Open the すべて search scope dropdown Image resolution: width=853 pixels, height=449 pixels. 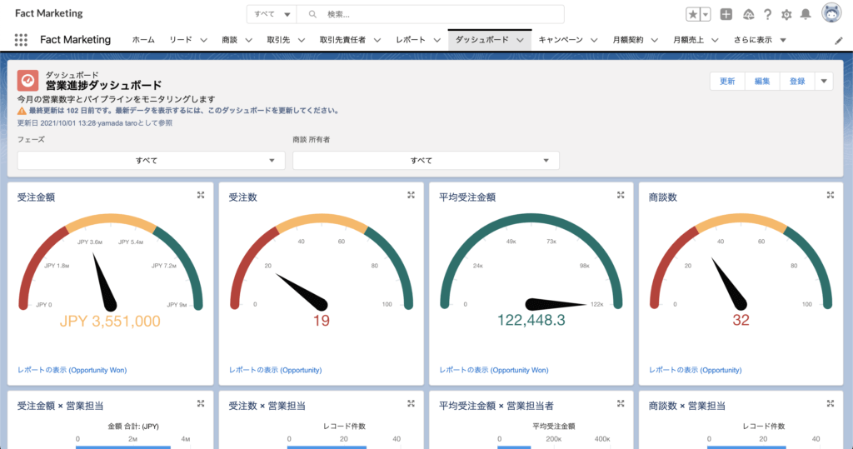pyautogui.click(x=272, y=14)
